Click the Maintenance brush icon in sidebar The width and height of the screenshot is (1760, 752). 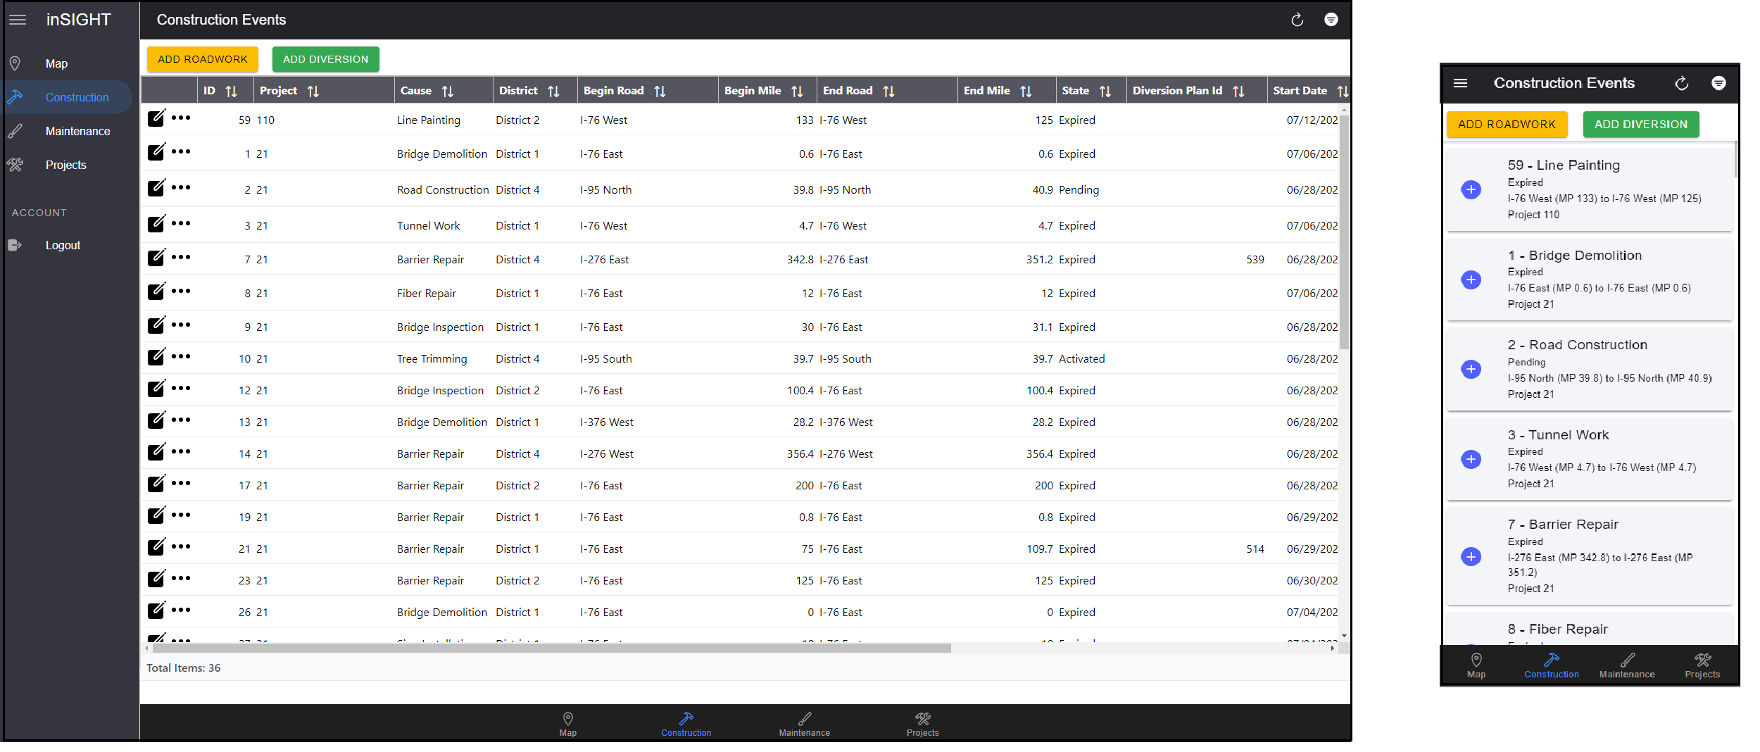point(15,131)
